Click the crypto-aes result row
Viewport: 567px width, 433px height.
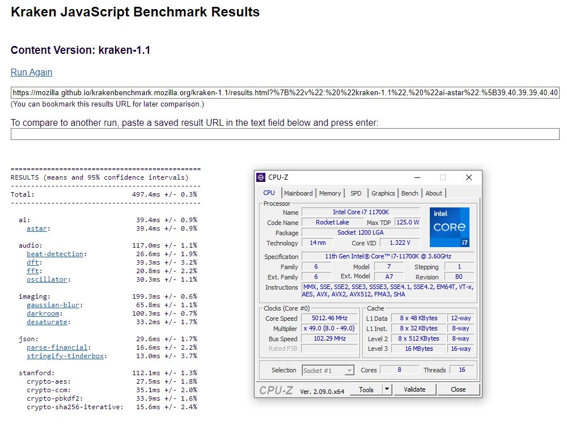click(x=112, y=381)
